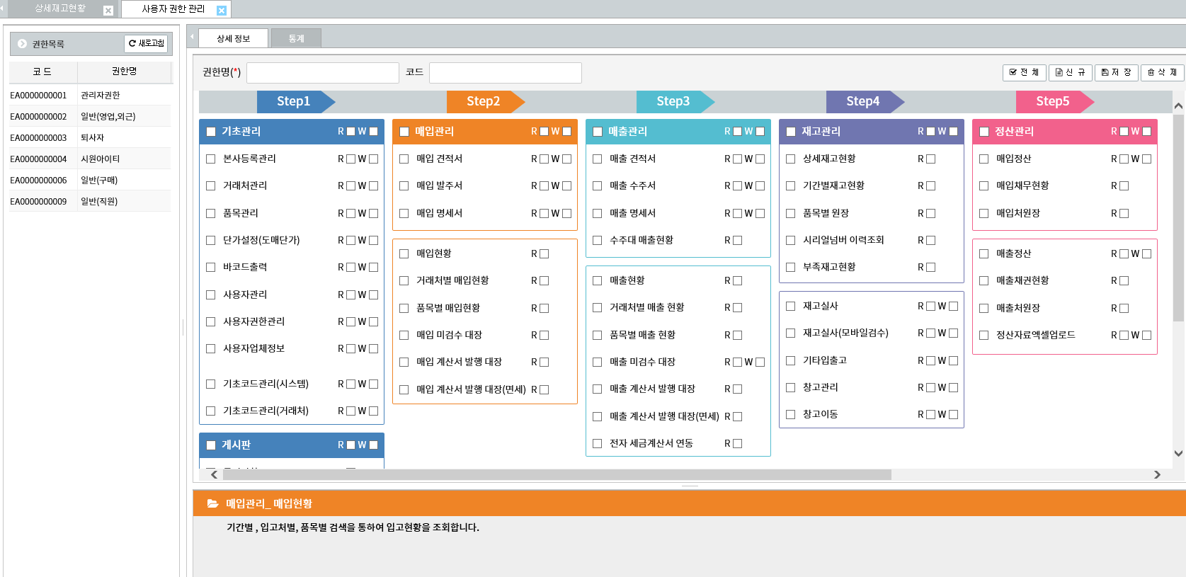Select the Step3 arrow header
Screen dimensions: 1186x577
tap(674, 101)
